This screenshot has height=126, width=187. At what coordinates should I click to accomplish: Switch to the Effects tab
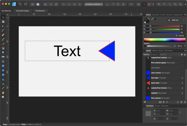click(155, 51)
